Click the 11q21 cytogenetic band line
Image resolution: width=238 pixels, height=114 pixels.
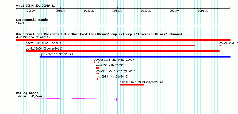coord(123,26)
